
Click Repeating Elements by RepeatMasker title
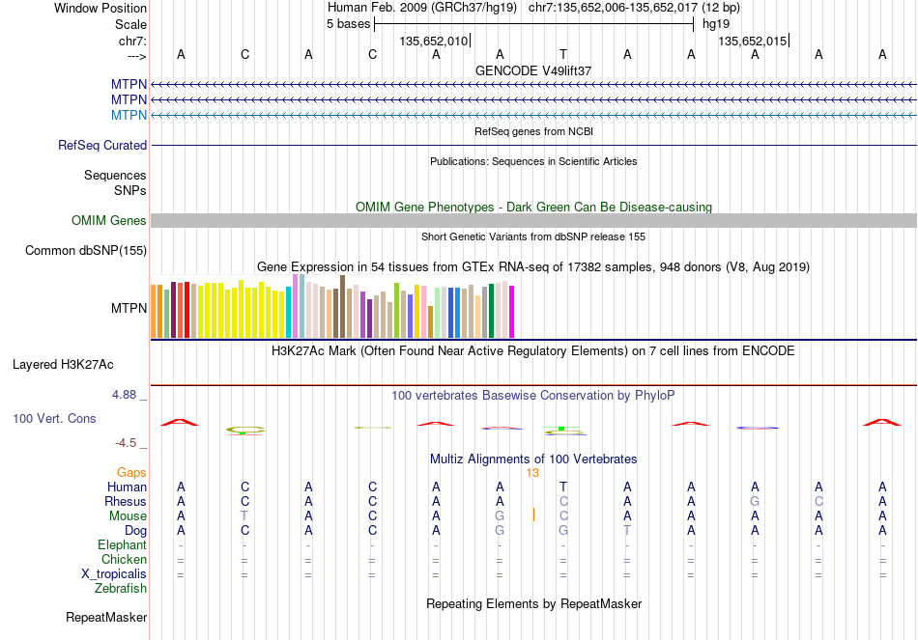[x=533, y=603]
